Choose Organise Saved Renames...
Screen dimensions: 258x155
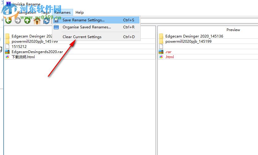click(x=96, y=27)
